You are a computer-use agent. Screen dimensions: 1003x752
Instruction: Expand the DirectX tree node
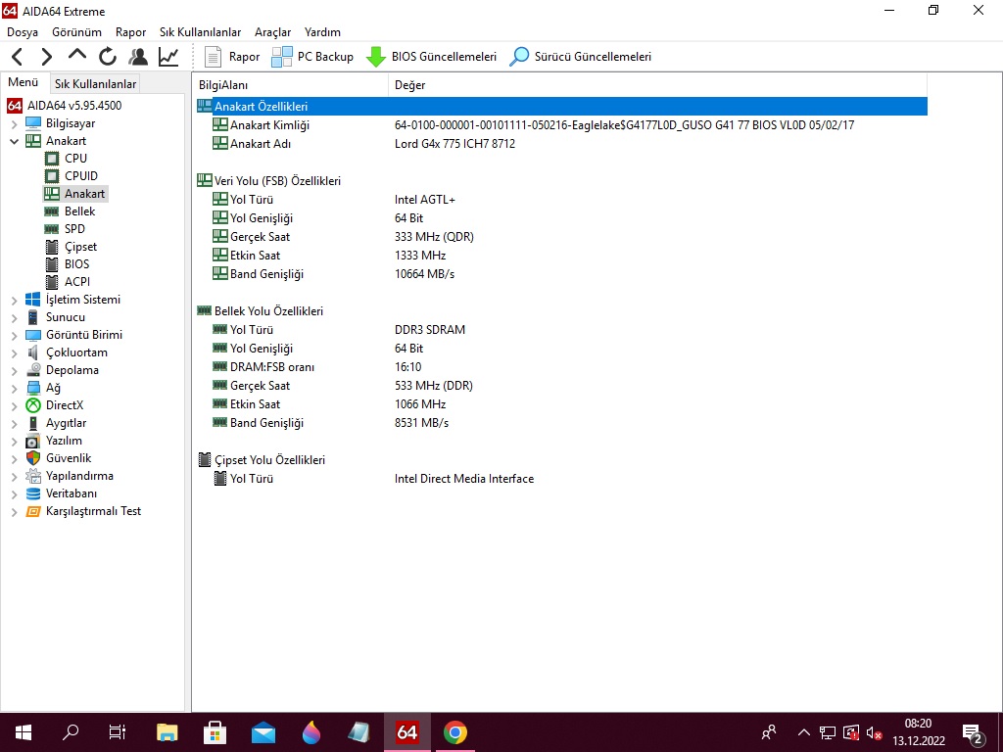point(14,405)
